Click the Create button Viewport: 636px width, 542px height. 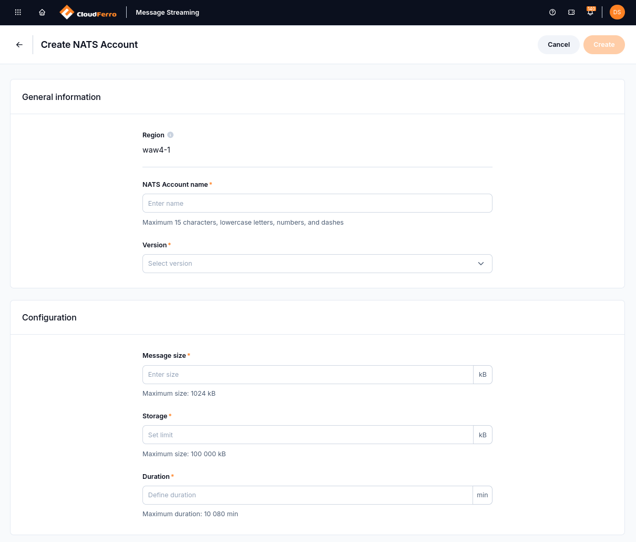tap(604, 45)
